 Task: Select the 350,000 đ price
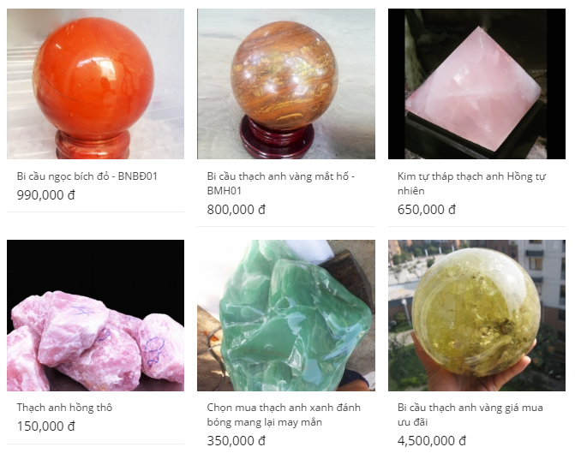click(237, 441)
